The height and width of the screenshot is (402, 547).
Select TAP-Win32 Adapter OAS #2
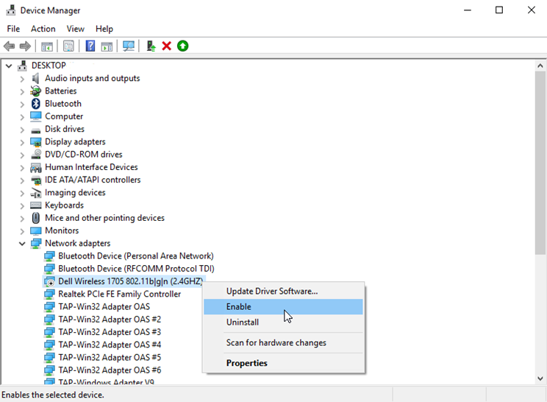point(110,320)
